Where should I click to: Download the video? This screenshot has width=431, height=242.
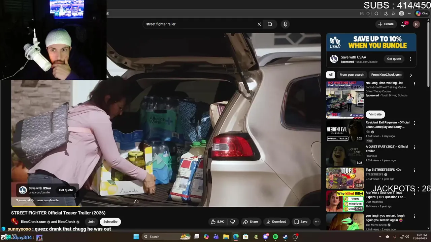tap(276, 222)
